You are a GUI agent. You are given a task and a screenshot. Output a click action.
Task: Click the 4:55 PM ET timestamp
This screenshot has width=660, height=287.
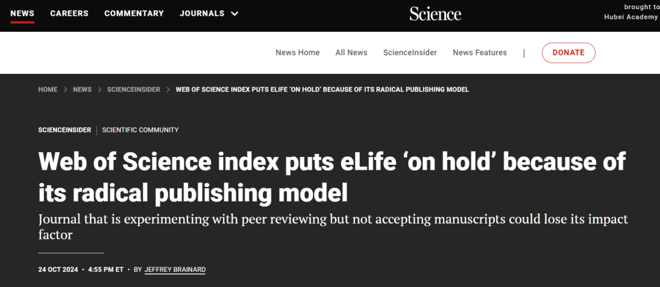click(x=106, y=269)
